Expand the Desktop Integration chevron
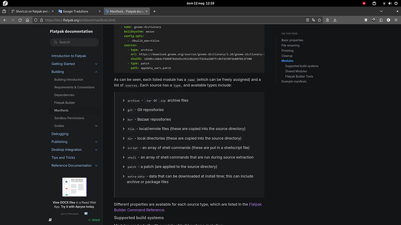 point(96,150)
